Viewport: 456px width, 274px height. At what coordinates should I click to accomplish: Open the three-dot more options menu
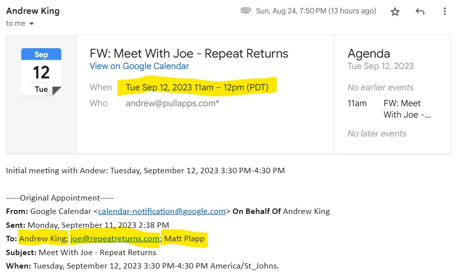445,12
